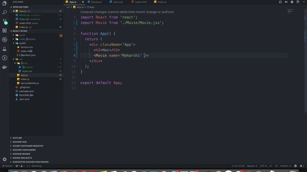Open the editor More Actions ellipsis
Screen dimensions: 307x172
click(x=304, y=2)
